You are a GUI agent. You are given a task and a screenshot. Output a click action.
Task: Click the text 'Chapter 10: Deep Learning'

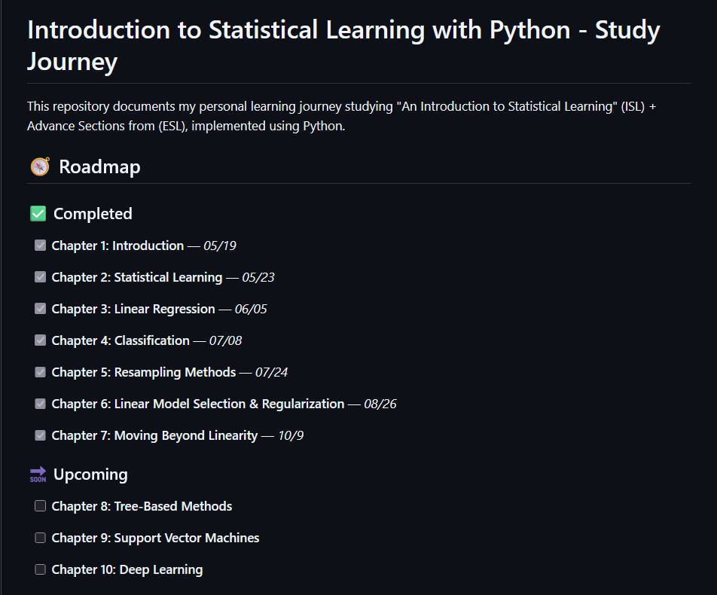click(127, 569)
